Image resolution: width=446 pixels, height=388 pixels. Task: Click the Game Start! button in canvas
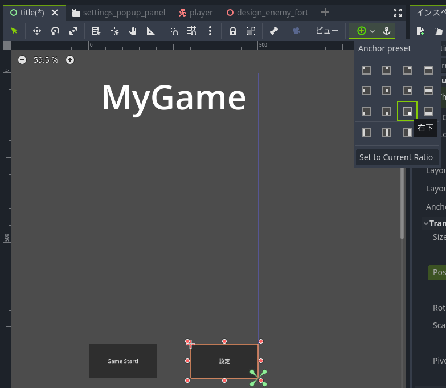pos(123,361)
